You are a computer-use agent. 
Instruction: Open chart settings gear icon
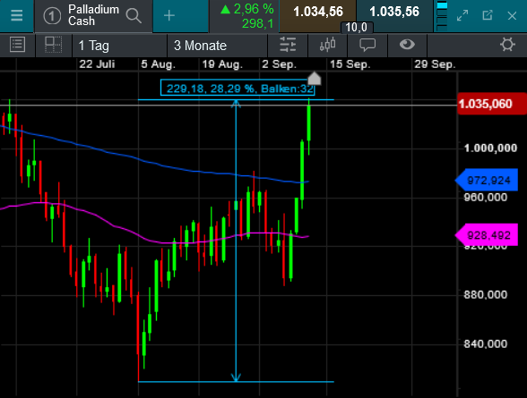pyautogui.click(x=507, y=45)
